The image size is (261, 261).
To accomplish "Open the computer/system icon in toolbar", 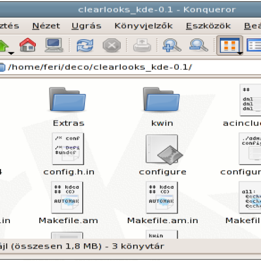I will (54, 45).
